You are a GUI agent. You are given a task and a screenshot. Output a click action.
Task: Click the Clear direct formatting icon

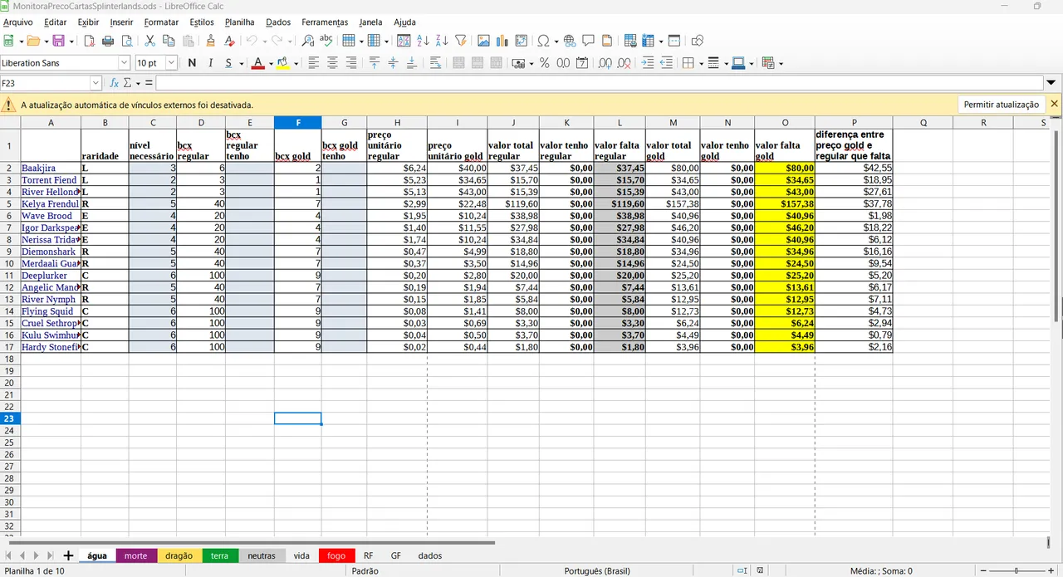pyautogui.click(x=230, y=41)
